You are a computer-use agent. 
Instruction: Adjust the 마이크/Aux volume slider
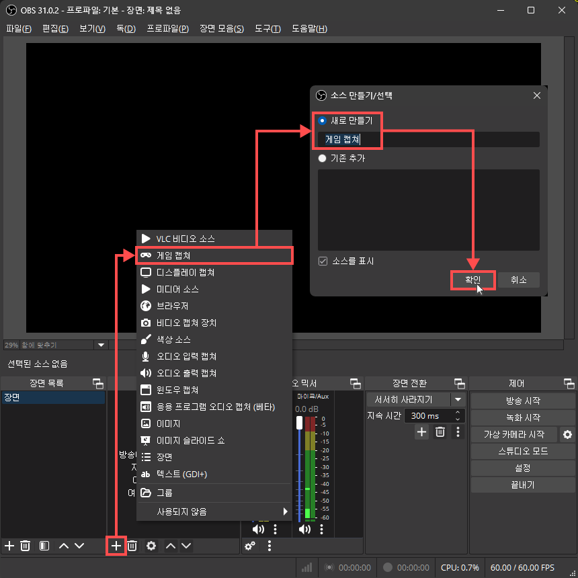click(299, 423)
